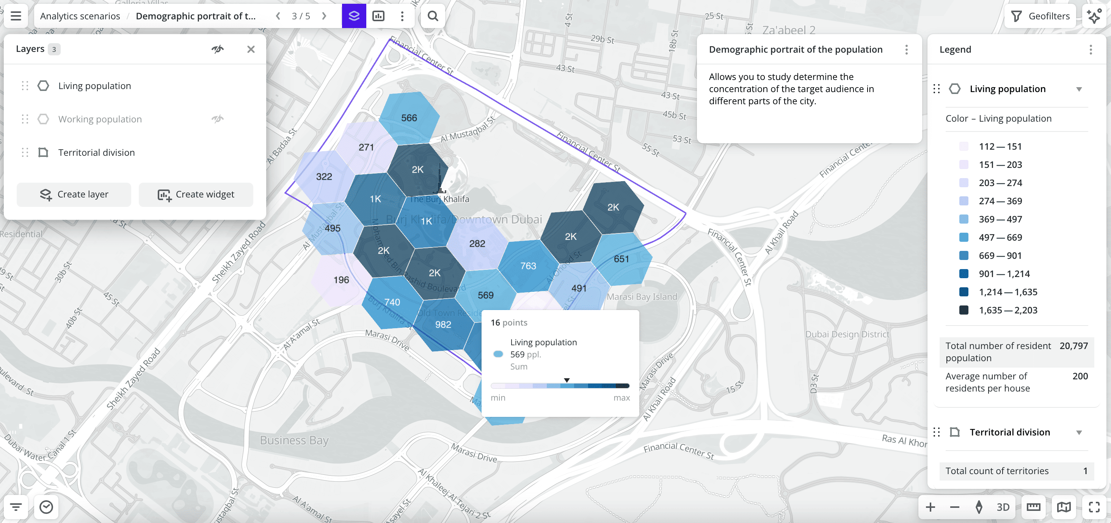Open the dashboard widgets icon
Image resolution: width=1111 pixels, height=523 pixels.
click(x=378, y=16)
